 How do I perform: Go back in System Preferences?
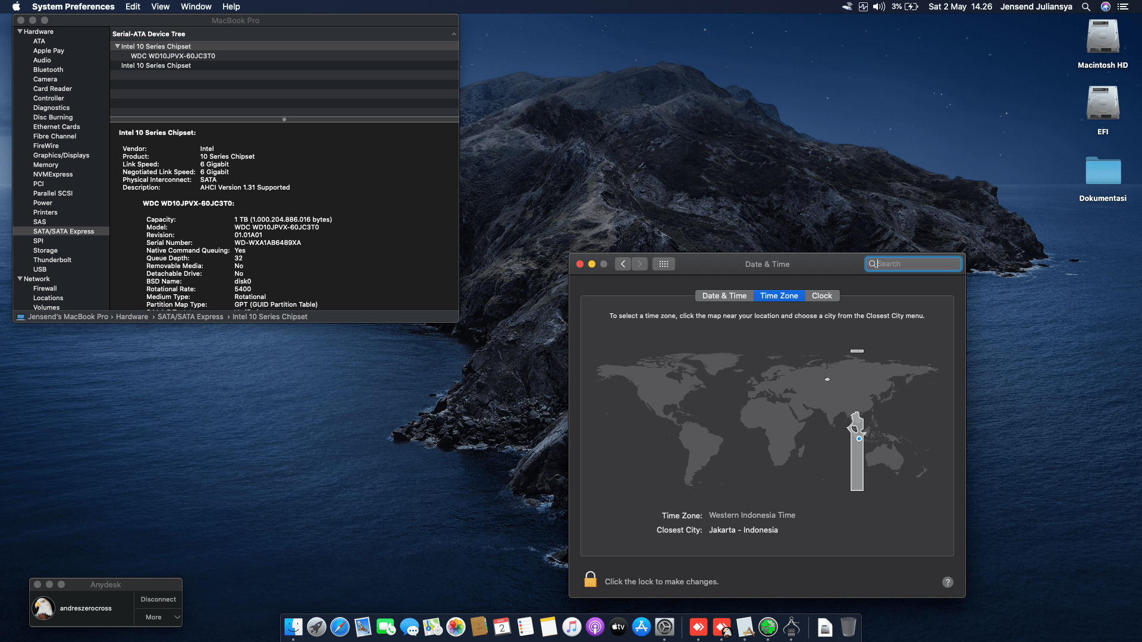click(x=623, y=264)
